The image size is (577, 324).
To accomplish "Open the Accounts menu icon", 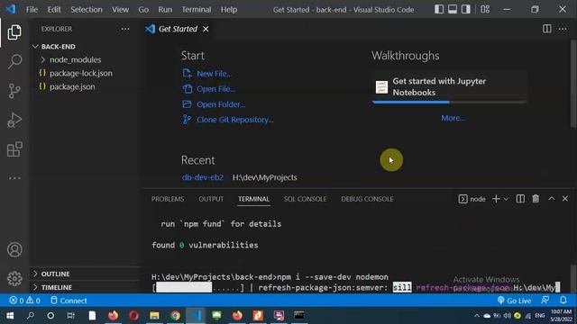I will pos(14,250).
